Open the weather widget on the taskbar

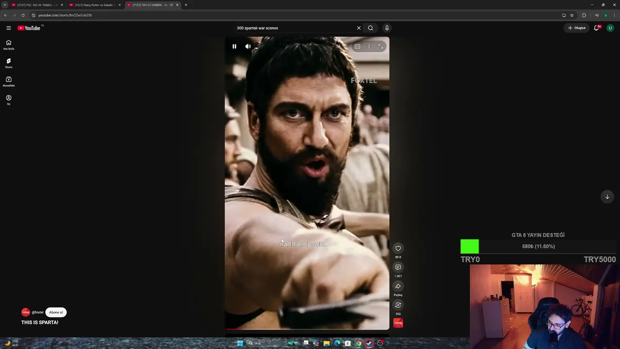pos(11,343)
